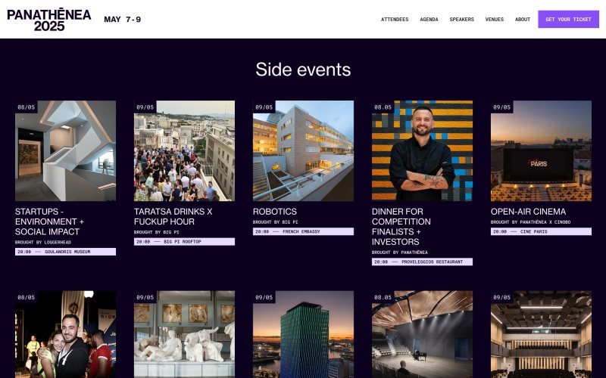Click the Panathēnea 2025 logo

49,20
